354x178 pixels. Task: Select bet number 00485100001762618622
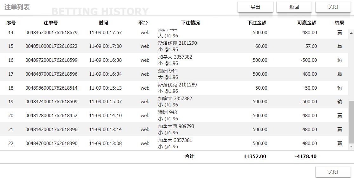click(x=51, y=46)
